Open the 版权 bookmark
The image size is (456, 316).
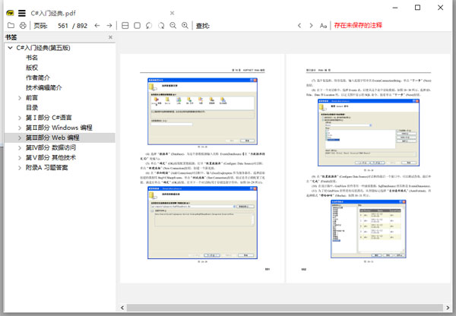pyautogui.click(x=32, y=68)
